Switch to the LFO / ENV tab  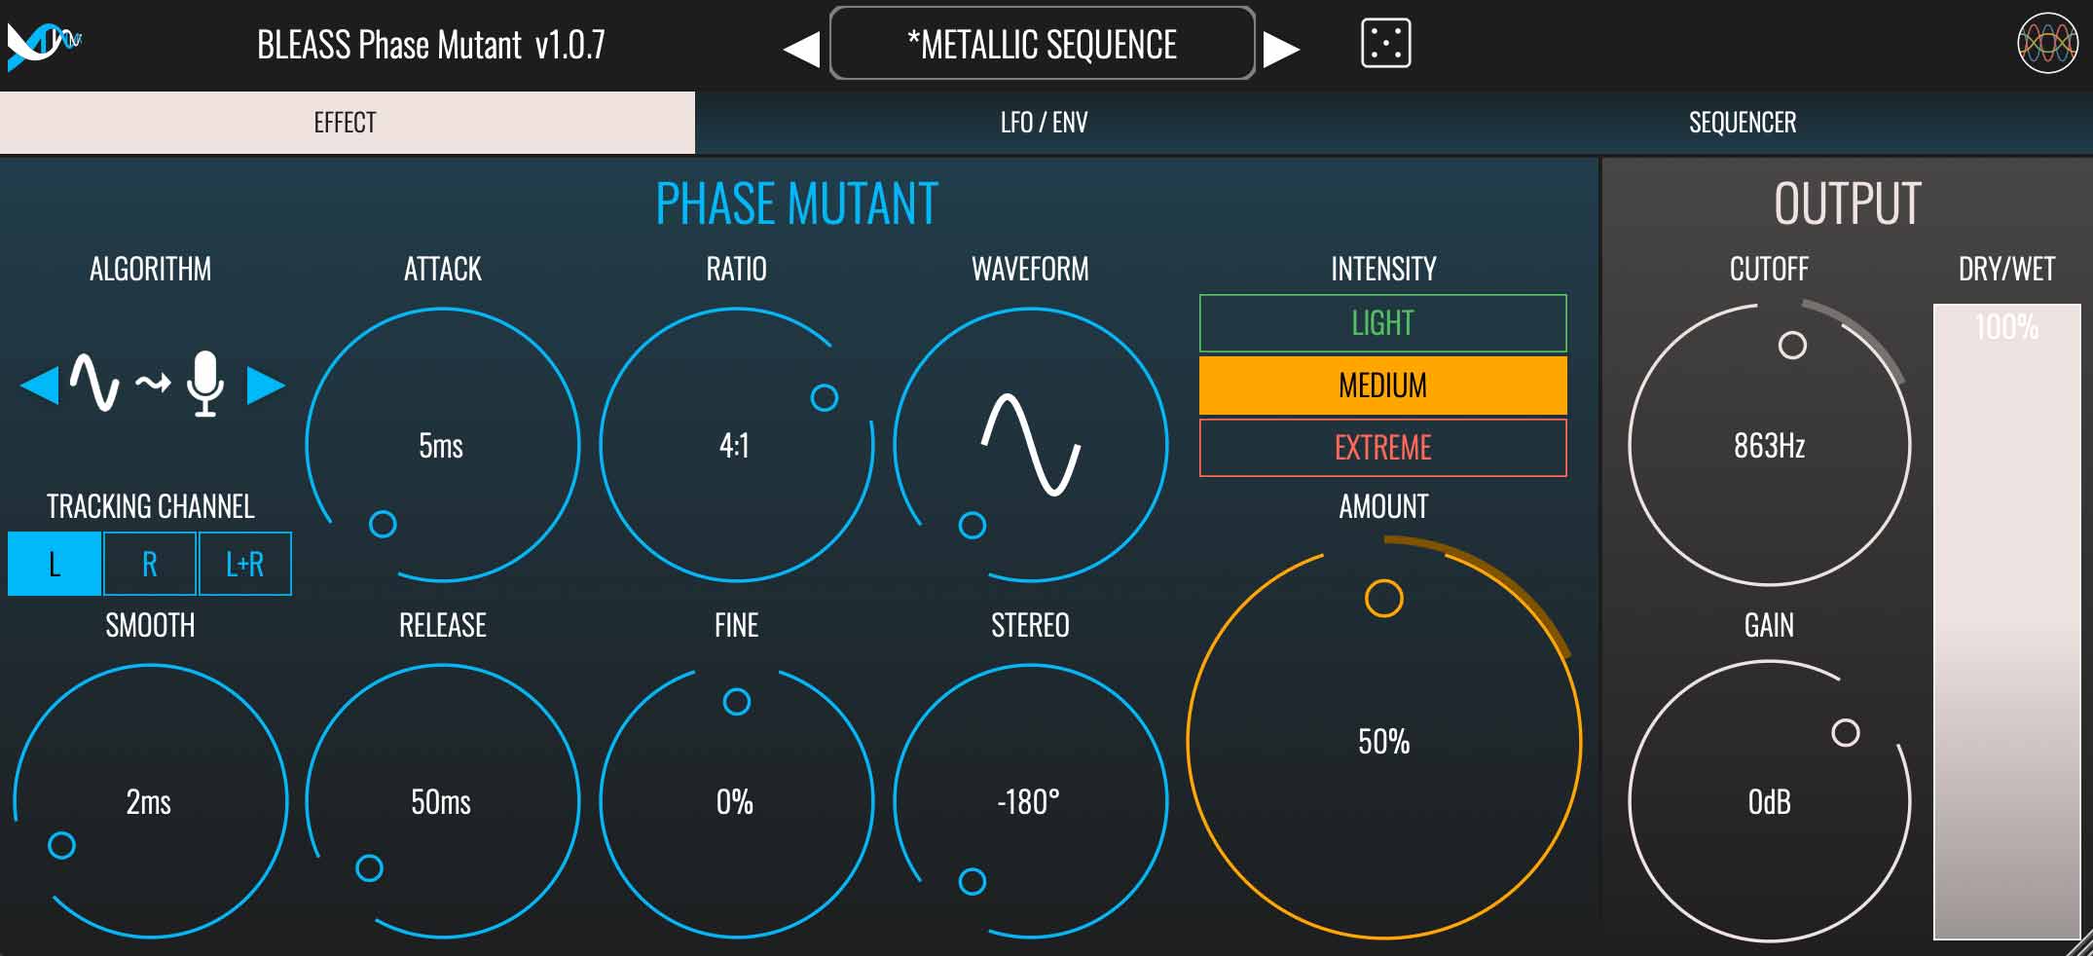(1046, 123)
